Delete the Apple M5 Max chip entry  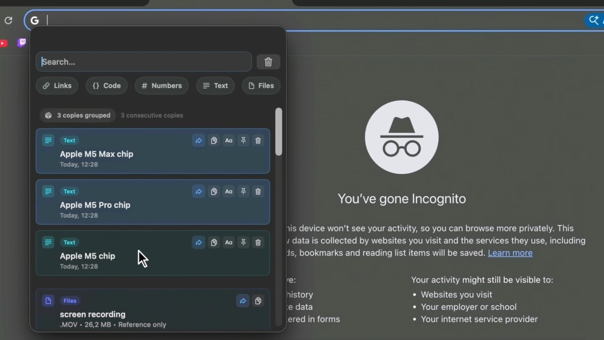click(258, 141)
